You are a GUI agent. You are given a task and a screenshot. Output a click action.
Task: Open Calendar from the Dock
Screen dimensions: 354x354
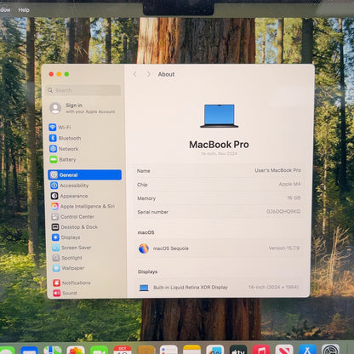click(123, 350)
